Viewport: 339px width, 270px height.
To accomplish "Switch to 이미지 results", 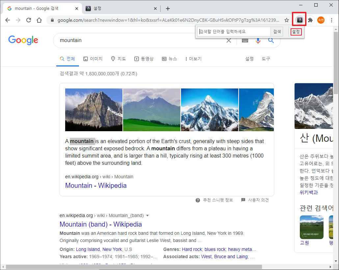I will [x=93, y=59].
